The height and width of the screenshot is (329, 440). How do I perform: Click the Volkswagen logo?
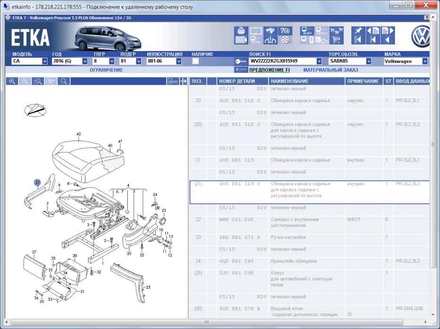[x=420, y=36]
